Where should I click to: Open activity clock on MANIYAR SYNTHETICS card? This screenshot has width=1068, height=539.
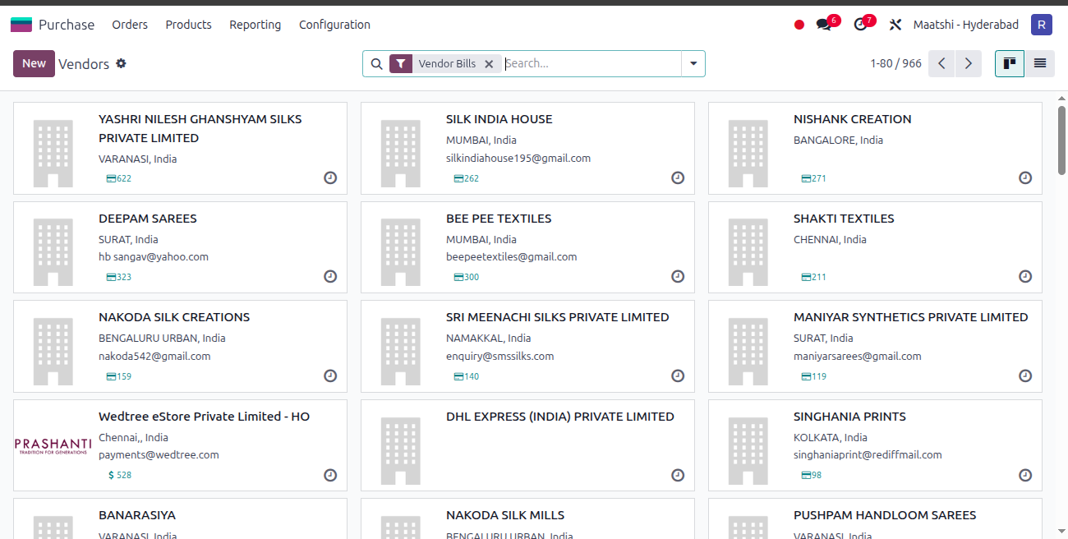point(1025,375)
